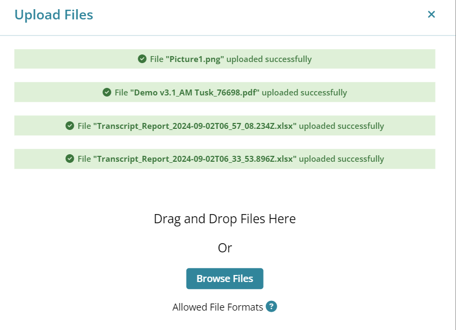456x330 pixels.
Task: Select the Picture1.png upload success message
Action: click(225, 59)
